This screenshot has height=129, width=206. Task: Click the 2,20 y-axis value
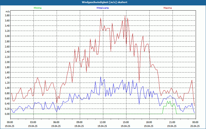tap(7, 57)
